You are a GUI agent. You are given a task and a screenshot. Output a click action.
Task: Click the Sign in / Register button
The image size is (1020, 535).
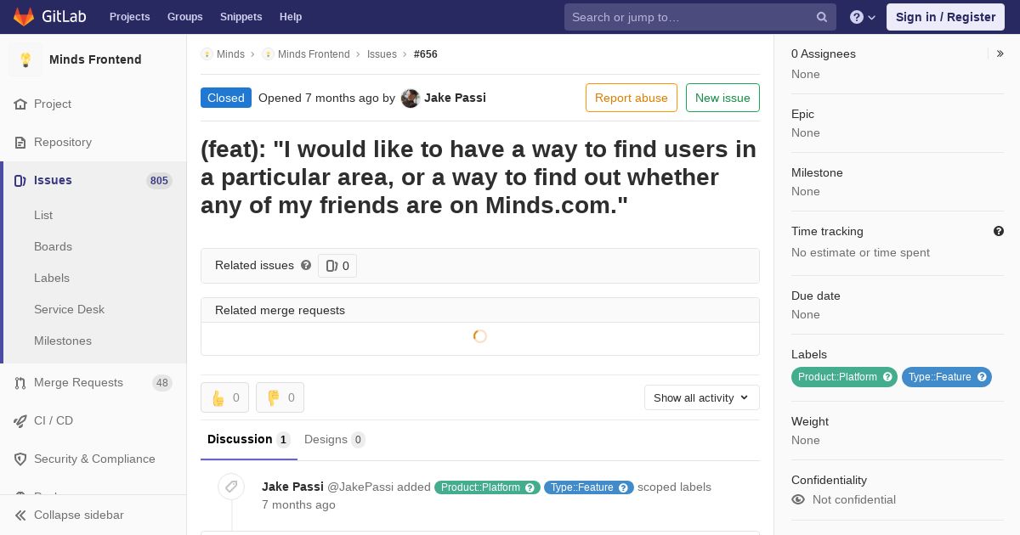945,17
